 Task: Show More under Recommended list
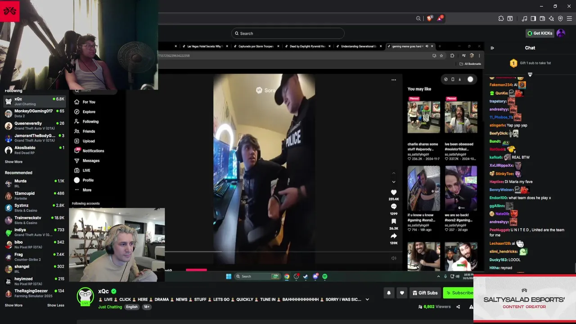[13, 306]
